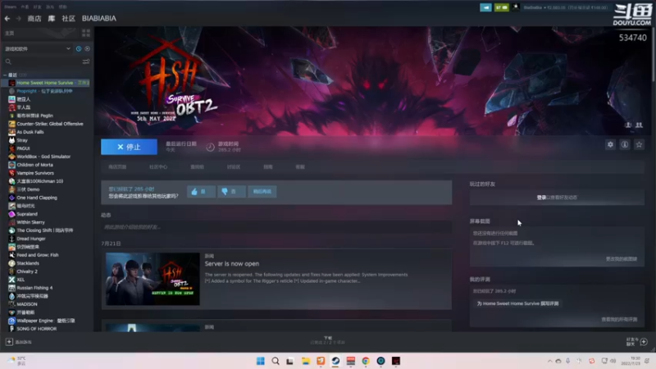Select WorldBox - God Simulator
Viewport: 656px width, 369px height.
(x=43, y=157)
